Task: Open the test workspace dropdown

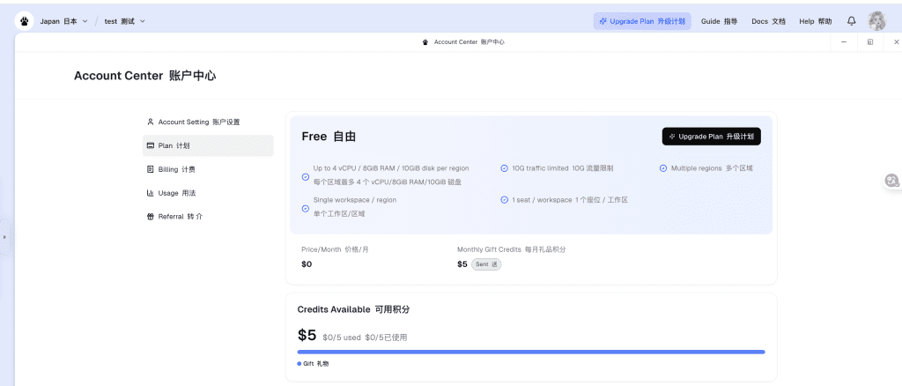Action: point(125,21)
